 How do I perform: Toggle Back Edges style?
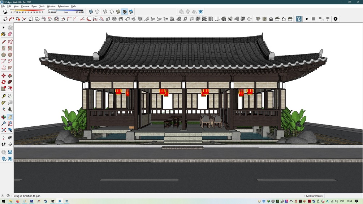pos(98,12)
